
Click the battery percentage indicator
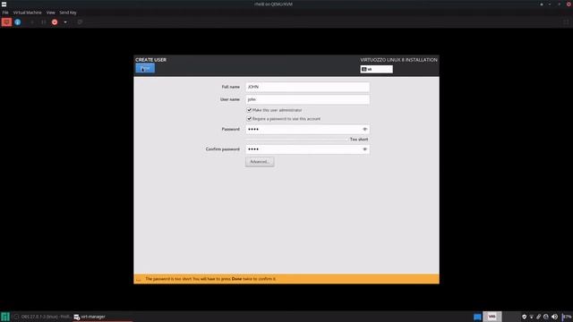567,317
